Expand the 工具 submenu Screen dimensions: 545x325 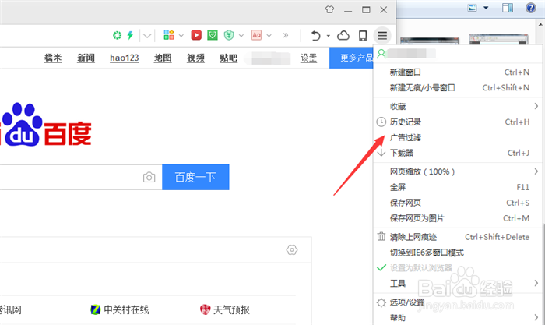[458, 284]
